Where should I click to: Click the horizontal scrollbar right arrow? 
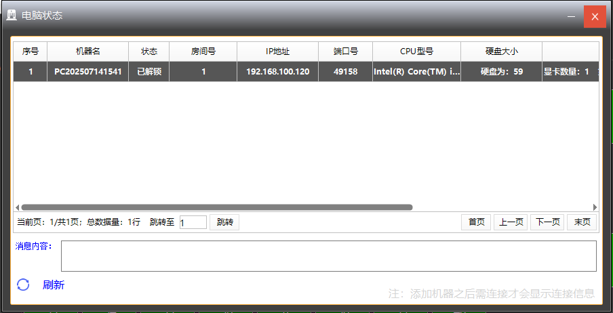coord(595,207)
